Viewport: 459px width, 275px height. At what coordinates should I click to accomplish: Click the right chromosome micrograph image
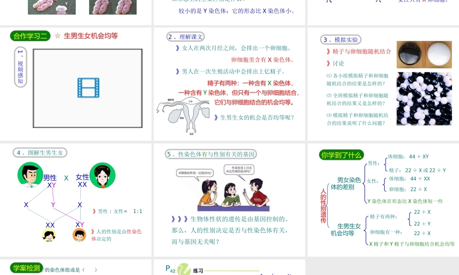tap(113, 7)
